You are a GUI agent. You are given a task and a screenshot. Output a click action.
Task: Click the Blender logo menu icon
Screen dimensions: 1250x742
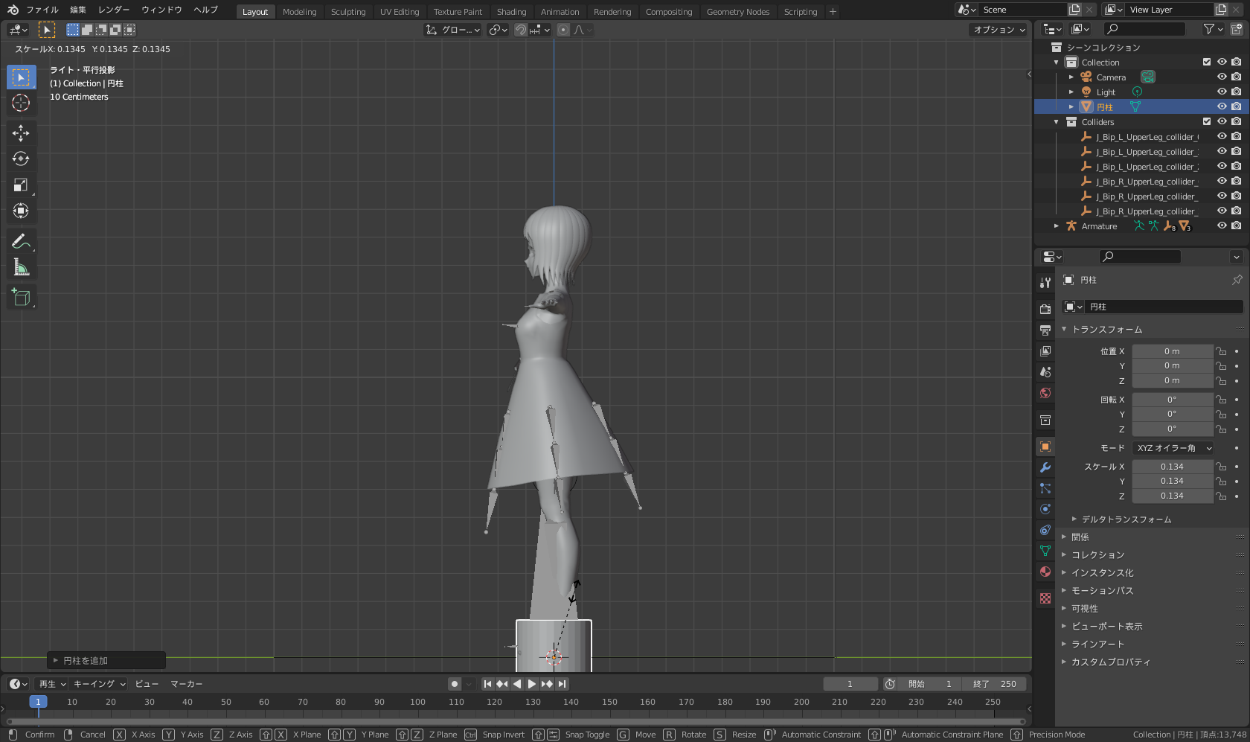click(13, 10)
